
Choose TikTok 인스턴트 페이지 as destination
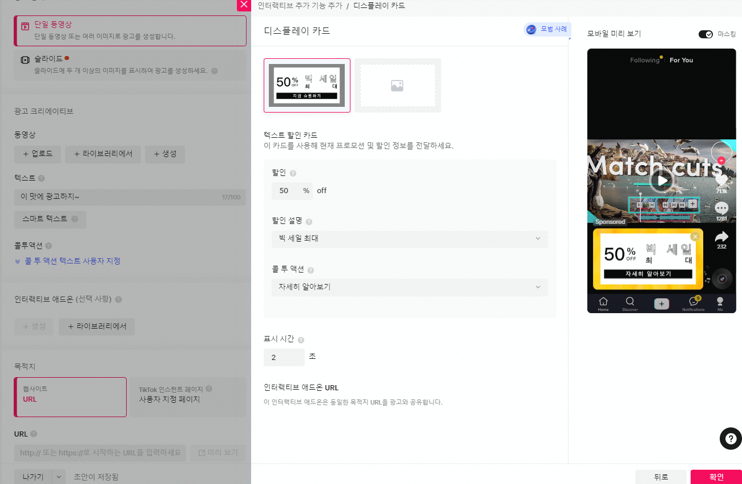click(x=188, y=397)
